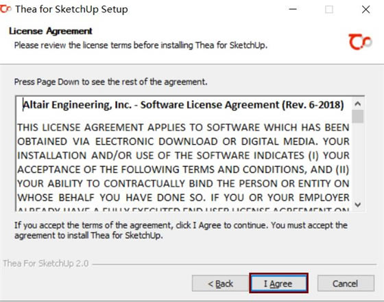Accept the license with I Agree
384x302 pixels.
(x=278, y=283)
